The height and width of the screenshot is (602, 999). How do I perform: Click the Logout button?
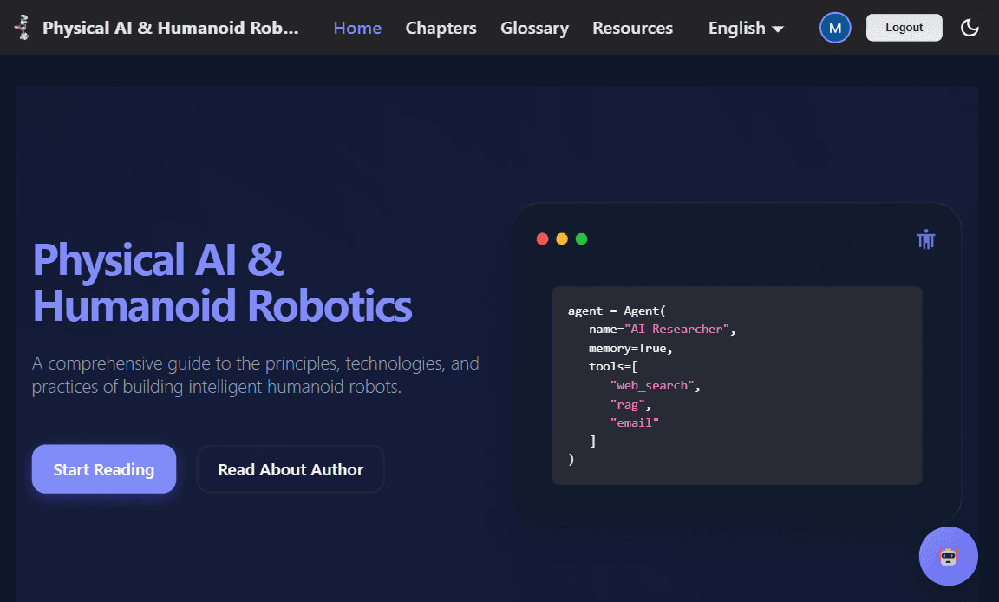click(904, 28)
